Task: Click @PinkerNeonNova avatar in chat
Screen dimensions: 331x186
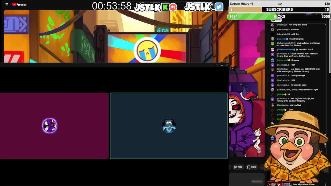Action: click(272, 50)
